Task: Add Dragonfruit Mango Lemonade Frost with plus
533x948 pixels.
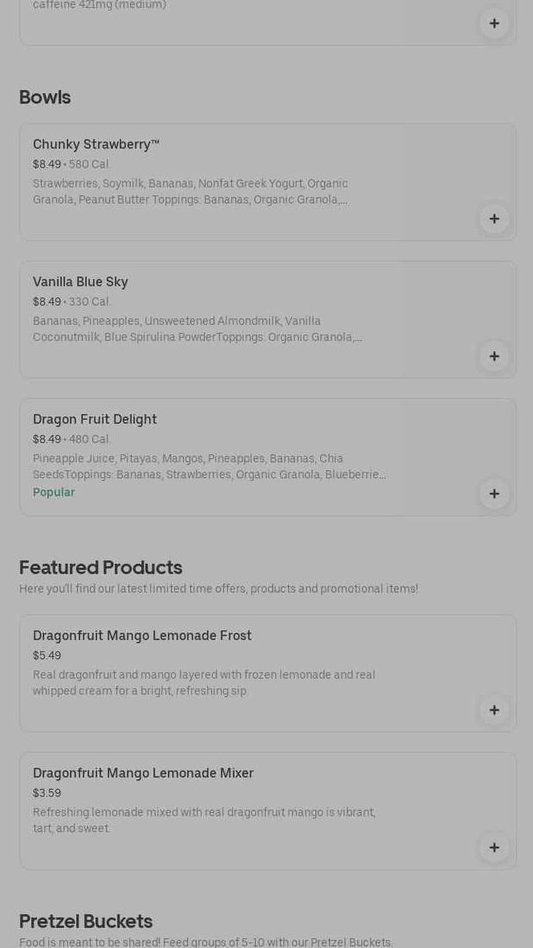Action: click(x=494, y=710)
